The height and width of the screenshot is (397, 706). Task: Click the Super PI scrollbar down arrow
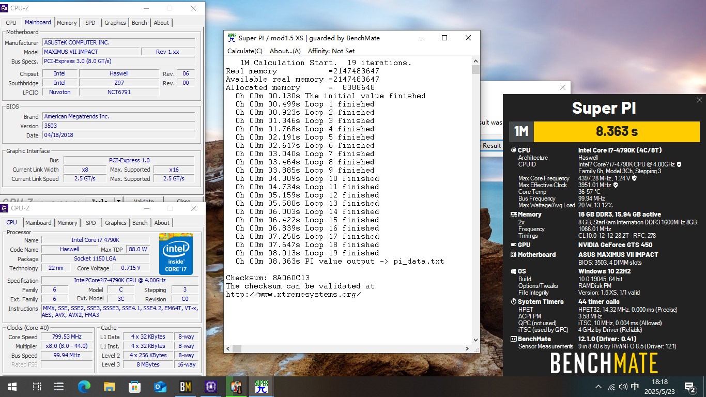(x=475, y=340)
